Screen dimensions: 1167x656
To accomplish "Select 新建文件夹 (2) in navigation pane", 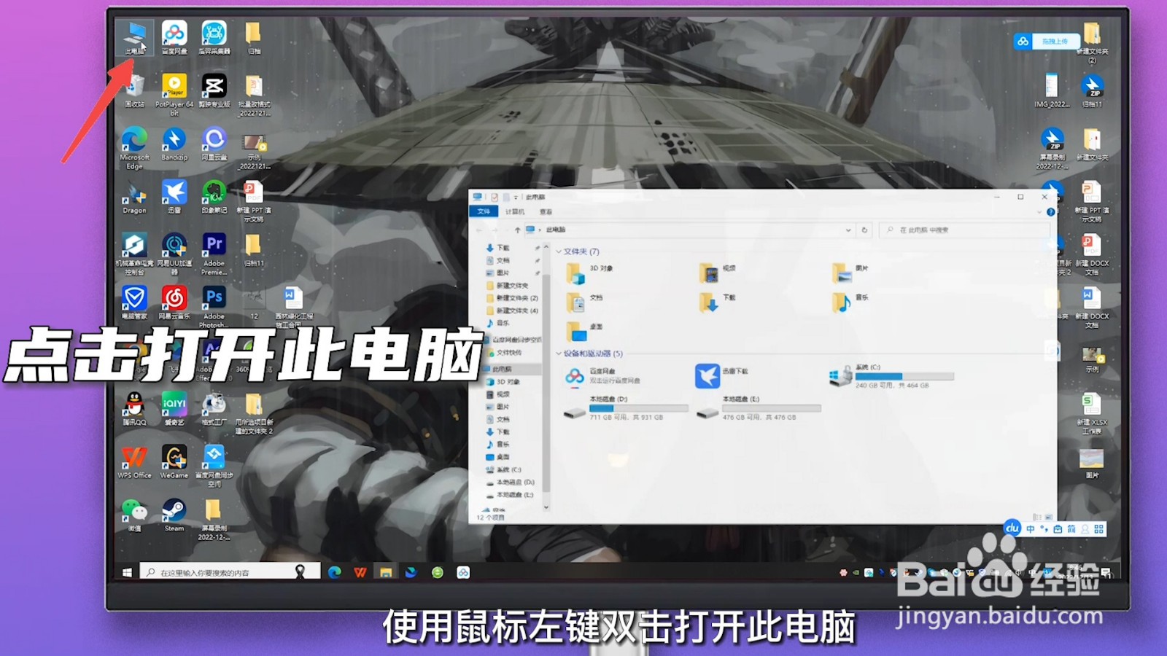I will point(511,298).
